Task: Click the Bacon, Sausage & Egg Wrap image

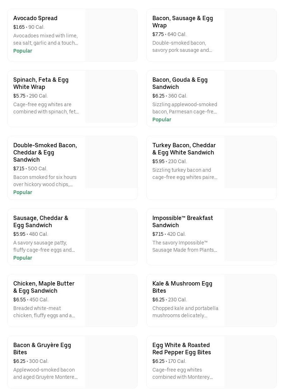Action: click(x=250, y=35)
